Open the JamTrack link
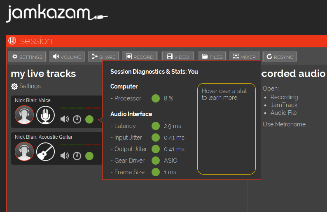The width and height of the screenshot is (327, 212). coord(284,105)
